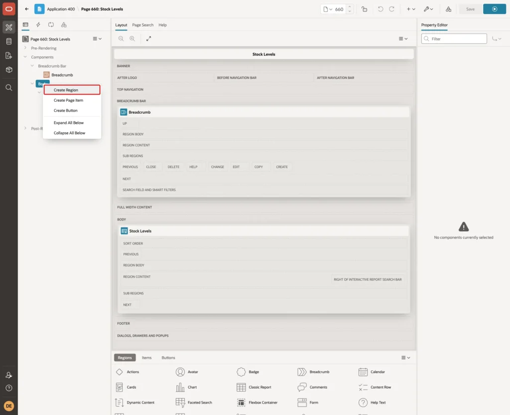Select the Breadcrumb region in layout

(x=263, y=112)
